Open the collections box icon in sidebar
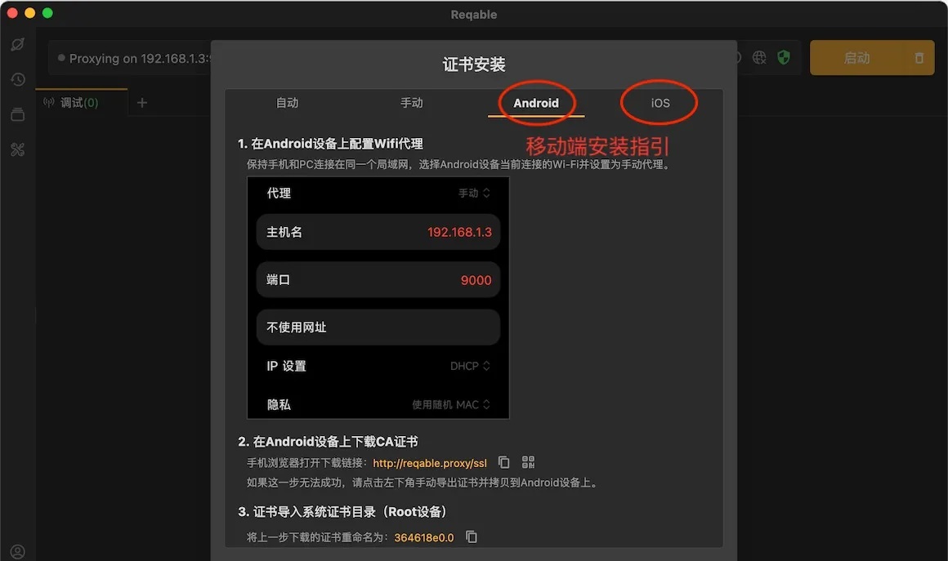 pyautogui.click(x=17, y=114)
